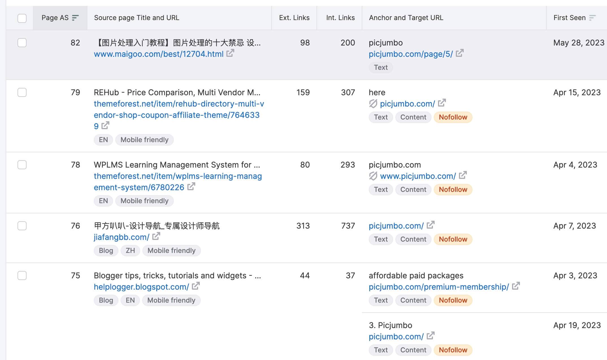The width and height of the screenshot is (607, 360).
Task: Click Ext. Links value 313
Action: click(x=303, y=226)
